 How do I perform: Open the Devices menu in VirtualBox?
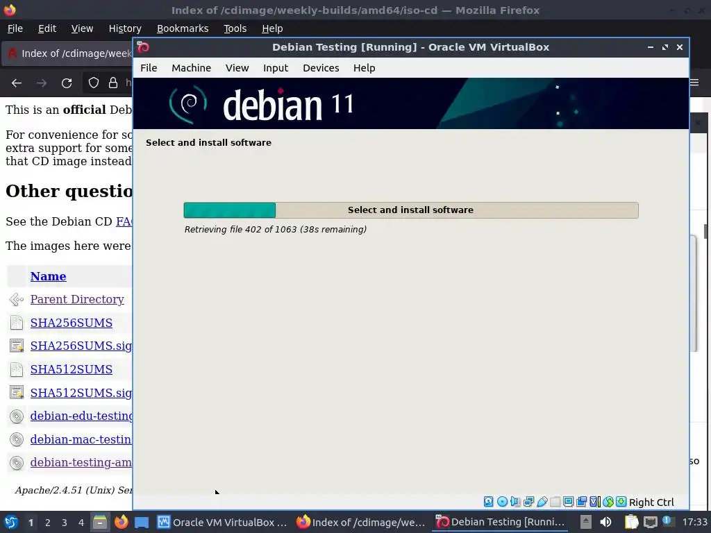321,68
